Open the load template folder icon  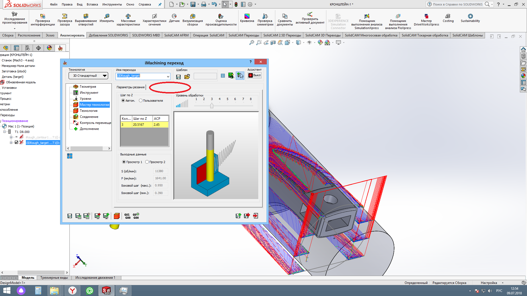click(187, 77)
